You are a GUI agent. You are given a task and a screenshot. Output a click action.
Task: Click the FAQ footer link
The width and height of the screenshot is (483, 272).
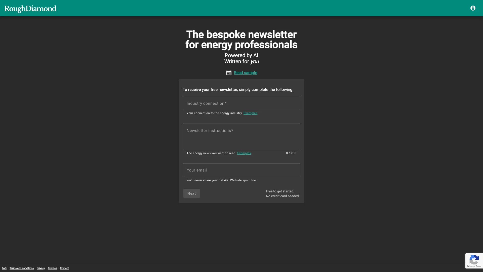click(x=4, y=268)
